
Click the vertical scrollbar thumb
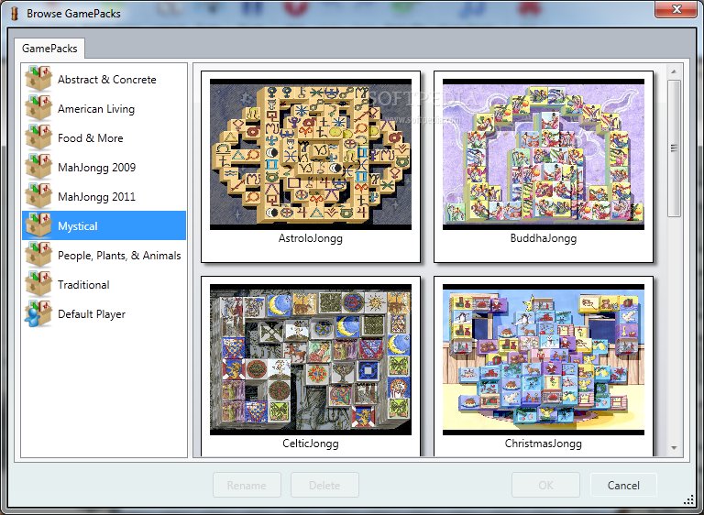tap(674, 148)
